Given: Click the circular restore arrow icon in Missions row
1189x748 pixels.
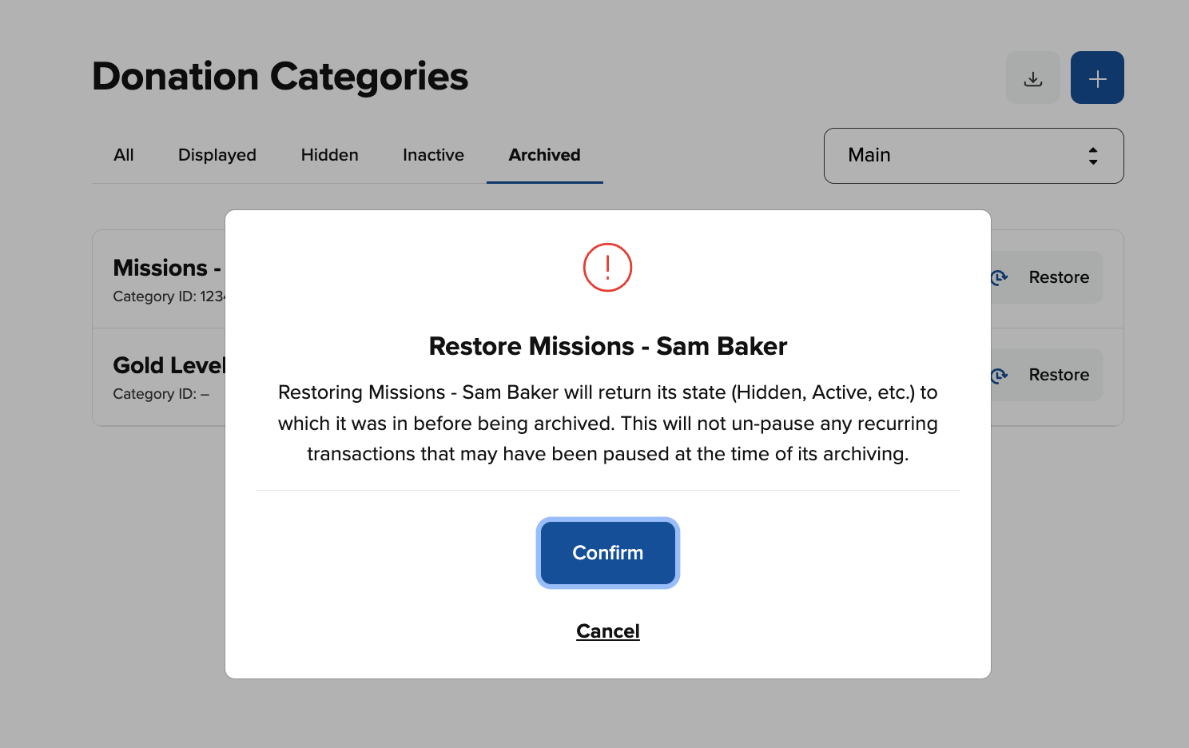Looking at the screenshot, I should tap(999, 277).
